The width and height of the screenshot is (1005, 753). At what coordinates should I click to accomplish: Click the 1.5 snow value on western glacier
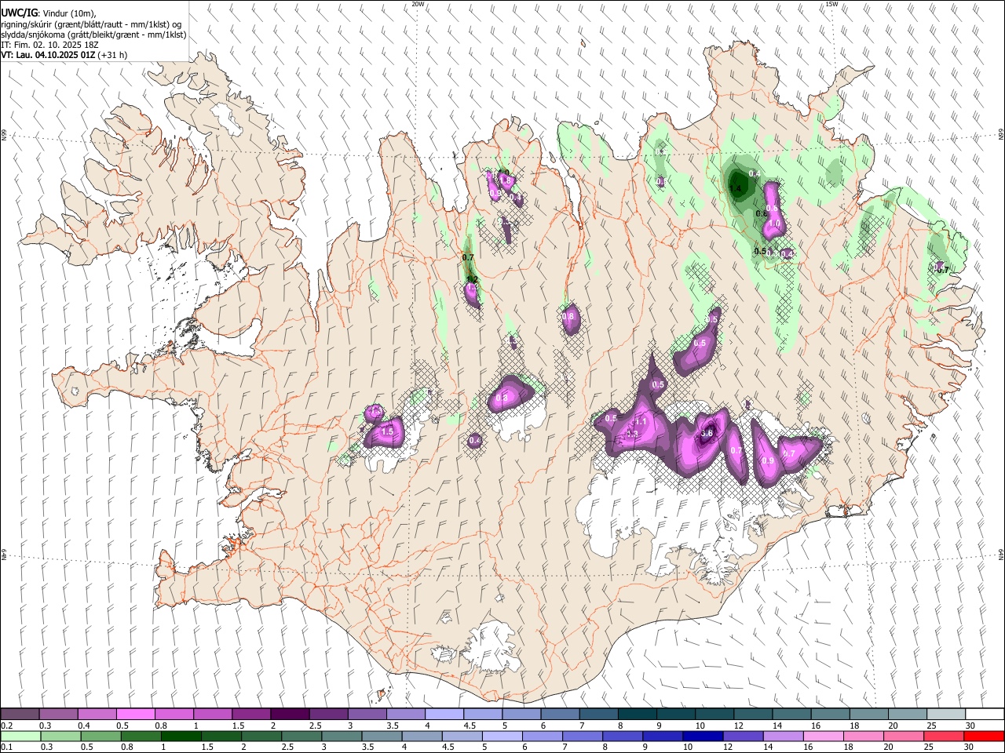387,431
